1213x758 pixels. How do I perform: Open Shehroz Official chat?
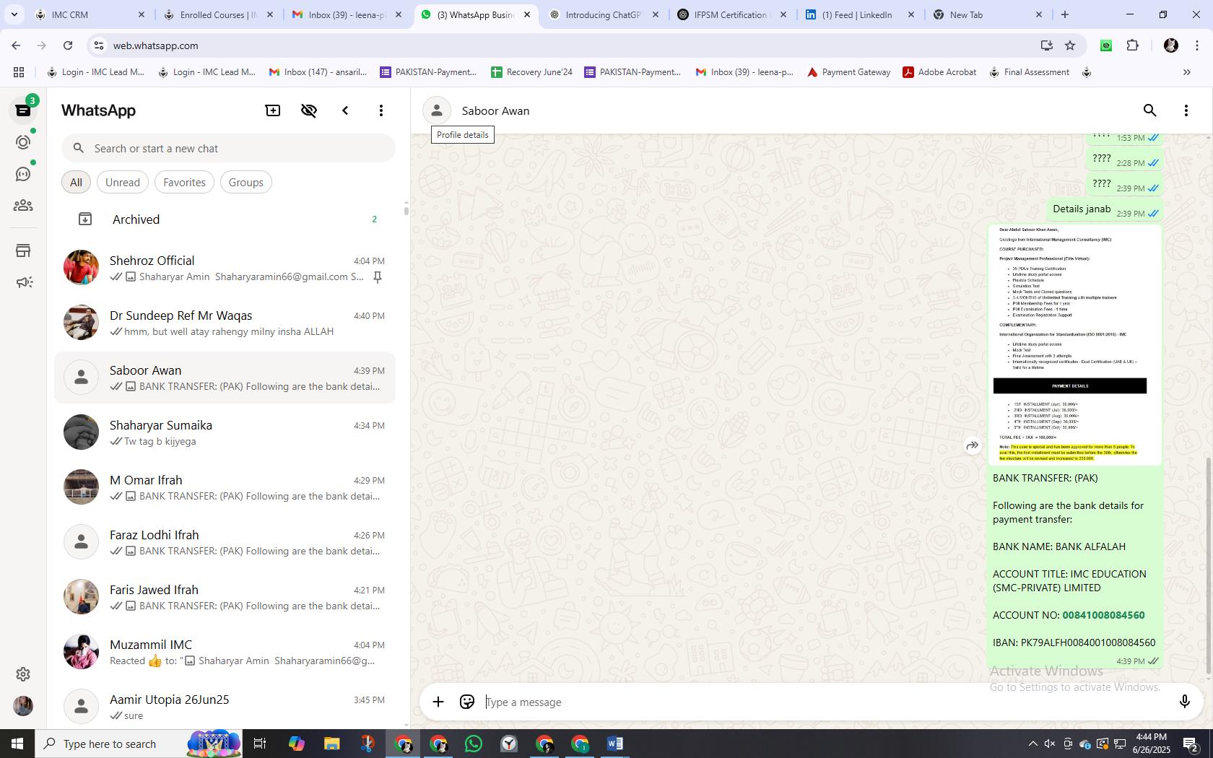click(225, 269)
